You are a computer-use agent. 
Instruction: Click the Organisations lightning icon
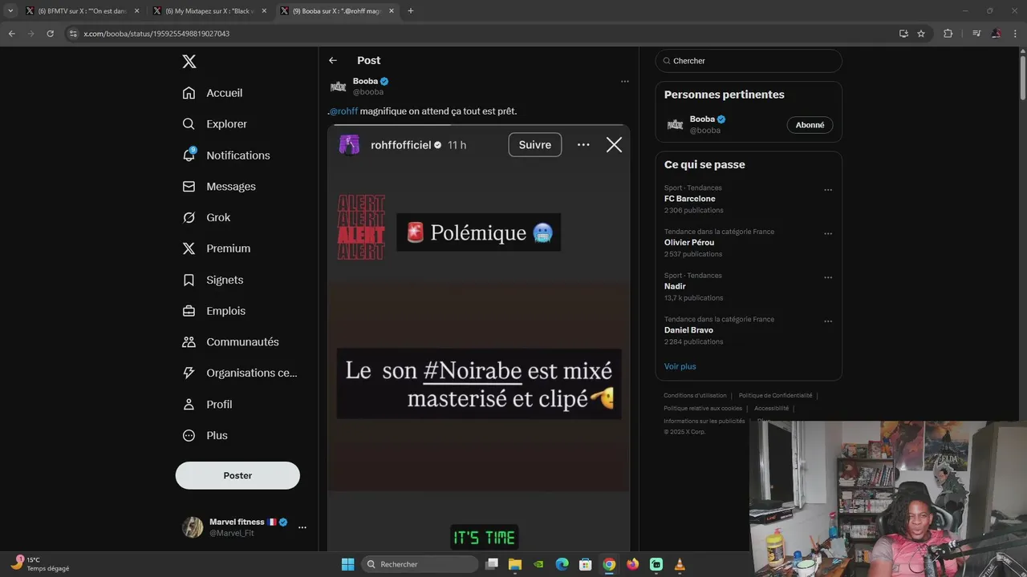[189, 373]
